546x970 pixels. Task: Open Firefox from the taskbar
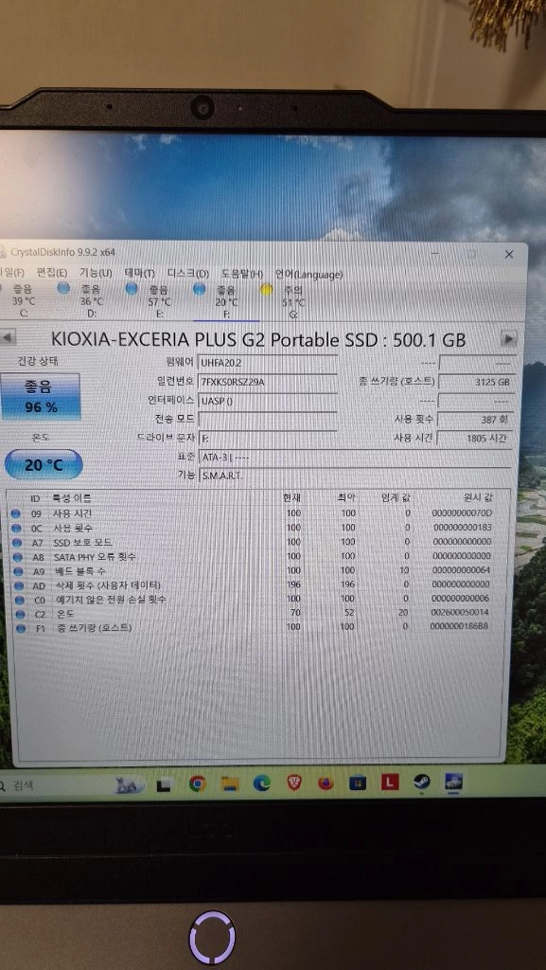(326, 782)
